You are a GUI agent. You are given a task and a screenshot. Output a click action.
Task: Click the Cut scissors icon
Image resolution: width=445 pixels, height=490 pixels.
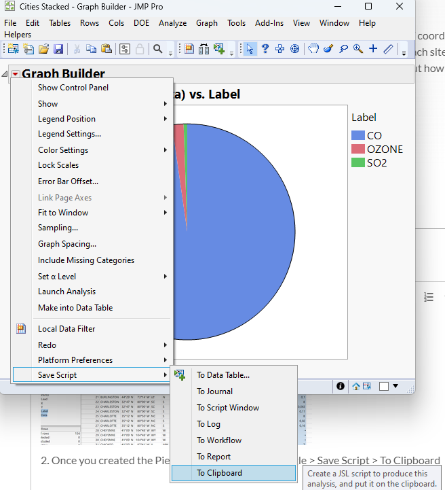pyautogui.click(x=77, y=49)
